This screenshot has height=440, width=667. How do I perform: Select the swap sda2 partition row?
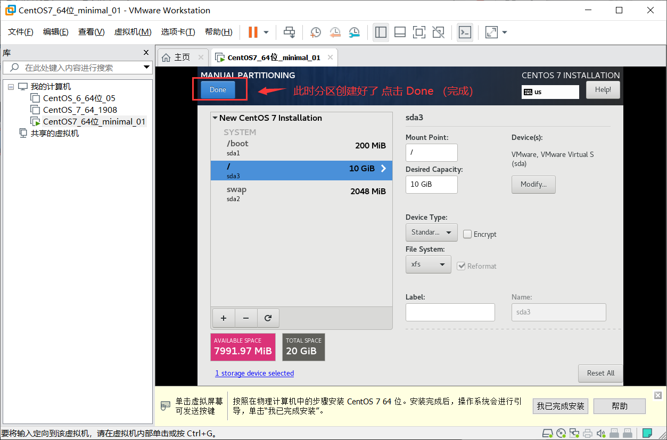click(x=301, y=193)
